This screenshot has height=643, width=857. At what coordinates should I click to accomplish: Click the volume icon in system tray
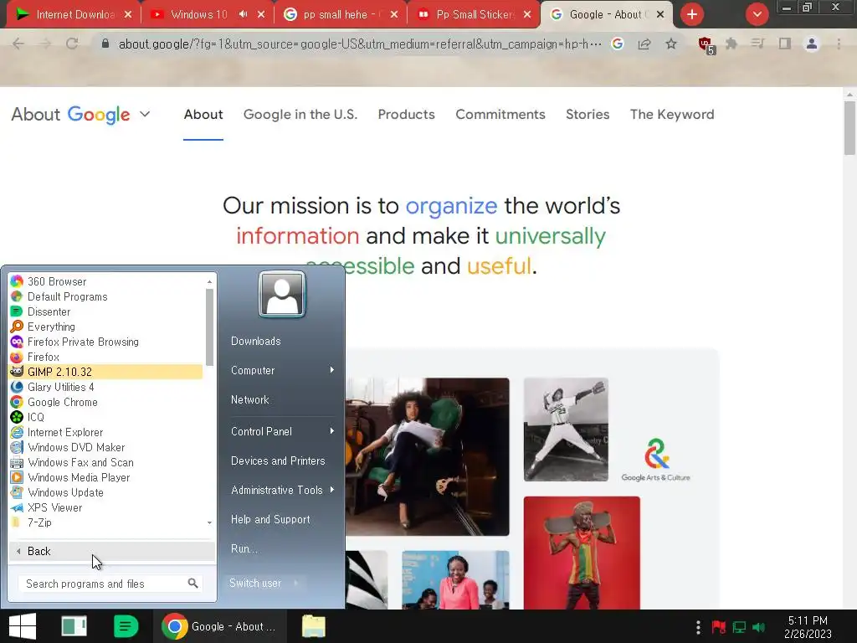coord(758,627)
